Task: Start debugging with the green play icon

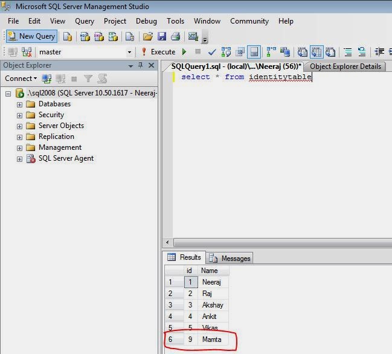Action: coord(184,52)
